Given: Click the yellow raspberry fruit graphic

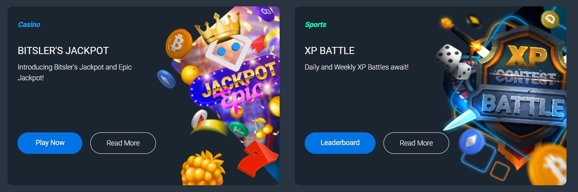Looking at the screenshot, I should 202,169.
